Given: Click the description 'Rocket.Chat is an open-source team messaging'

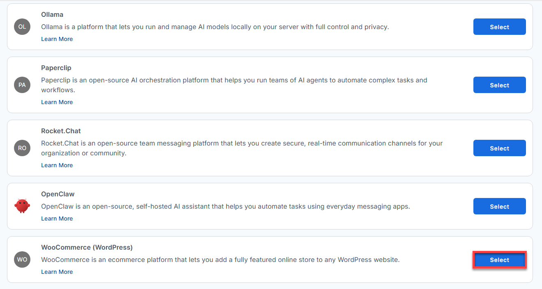Looking at the screenshot, I should point(242,148).
